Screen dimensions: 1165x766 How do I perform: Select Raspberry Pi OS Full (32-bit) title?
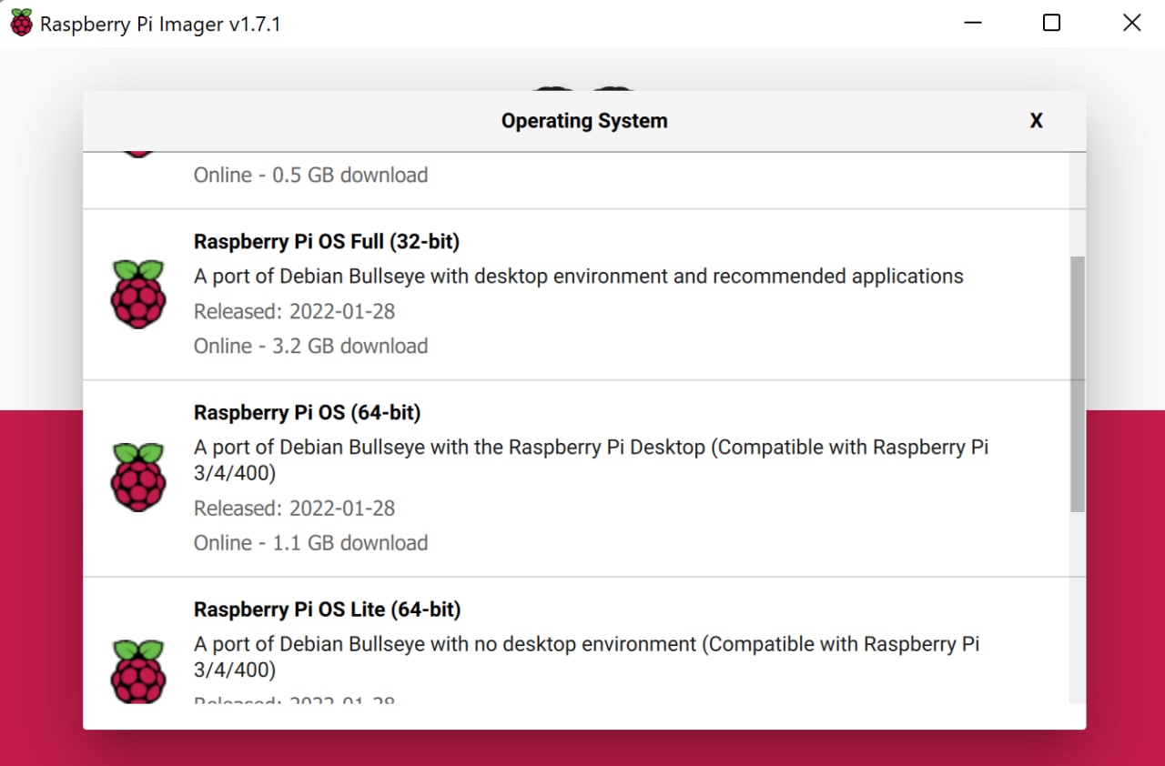coord(327,242)
